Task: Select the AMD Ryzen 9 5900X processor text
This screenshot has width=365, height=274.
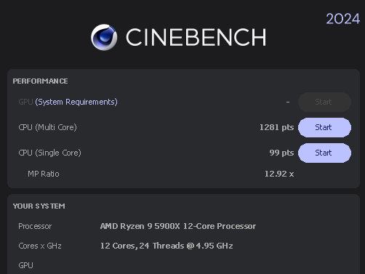Action: coord(178,226)
